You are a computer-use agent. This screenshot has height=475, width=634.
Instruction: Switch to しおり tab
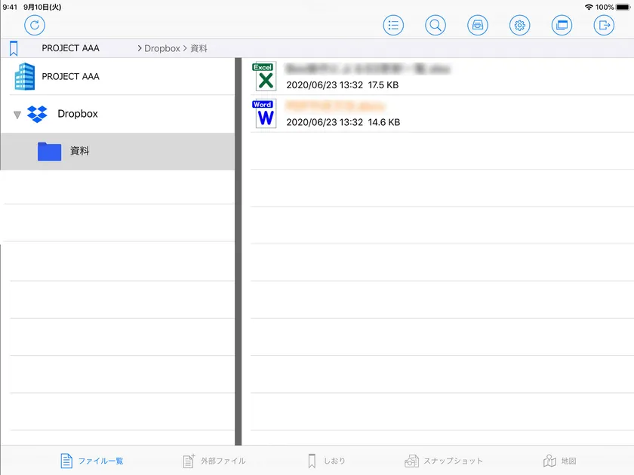[326, 461]
